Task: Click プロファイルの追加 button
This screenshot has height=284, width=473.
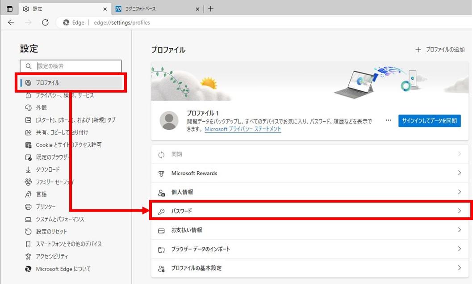Action: tap(440, 50)
